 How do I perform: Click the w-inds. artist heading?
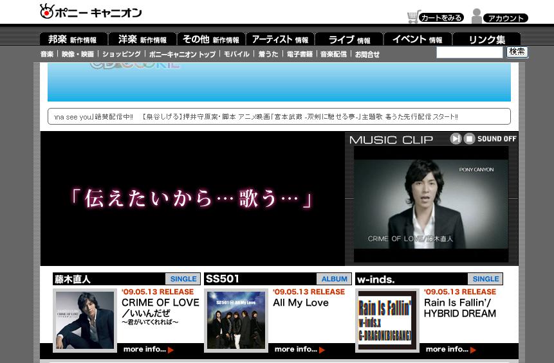click(x=376, y=279)
